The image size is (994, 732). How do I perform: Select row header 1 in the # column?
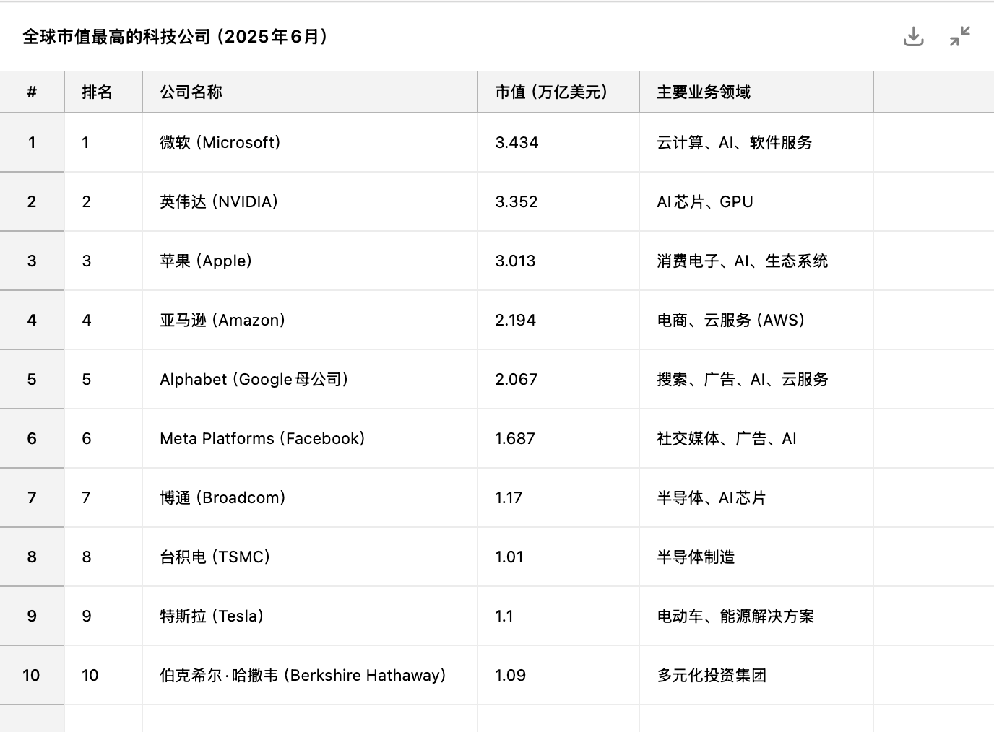tap(32, 142)
